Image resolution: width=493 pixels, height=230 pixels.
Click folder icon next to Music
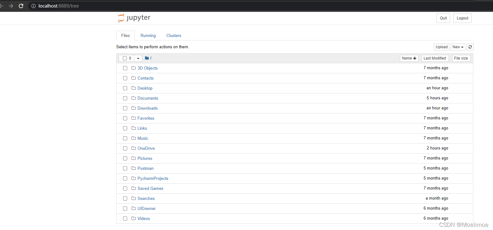coord(133,138)
